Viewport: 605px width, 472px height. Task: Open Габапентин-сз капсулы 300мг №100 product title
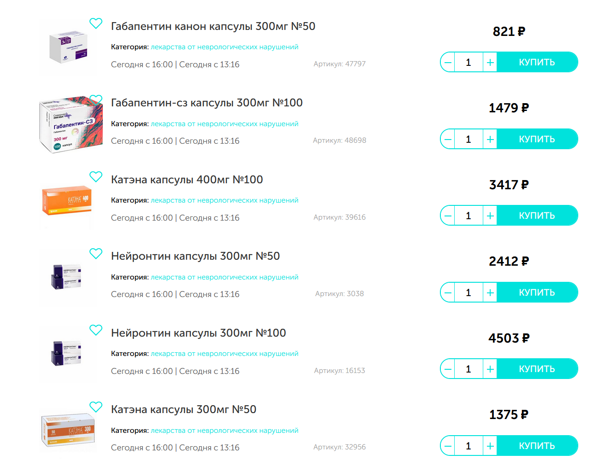[x=207, y=103]
